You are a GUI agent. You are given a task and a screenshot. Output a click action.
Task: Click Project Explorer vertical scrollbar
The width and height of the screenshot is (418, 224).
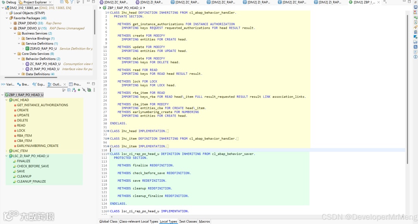click(x=95, y=21)
